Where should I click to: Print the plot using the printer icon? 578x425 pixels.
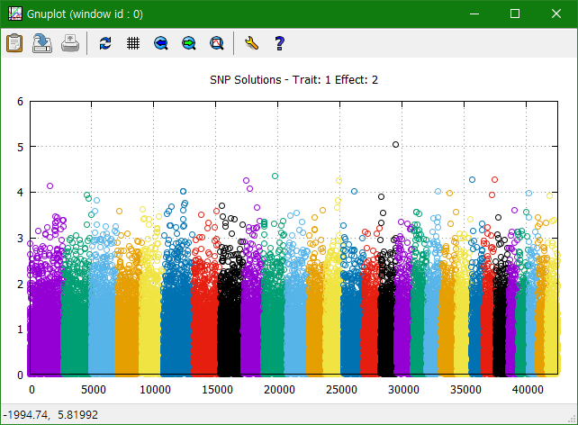pyautogui.click(x=70, y=43)
